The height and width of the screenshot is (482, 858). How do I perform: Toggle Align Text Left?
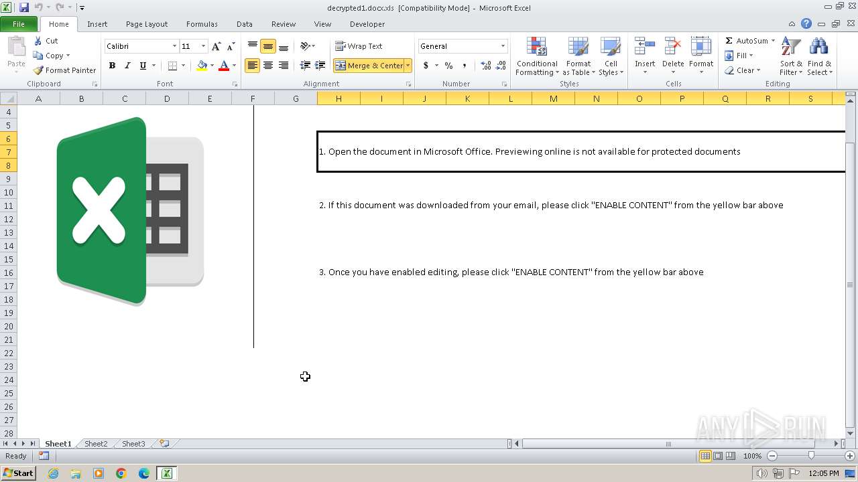click(253, 66)
